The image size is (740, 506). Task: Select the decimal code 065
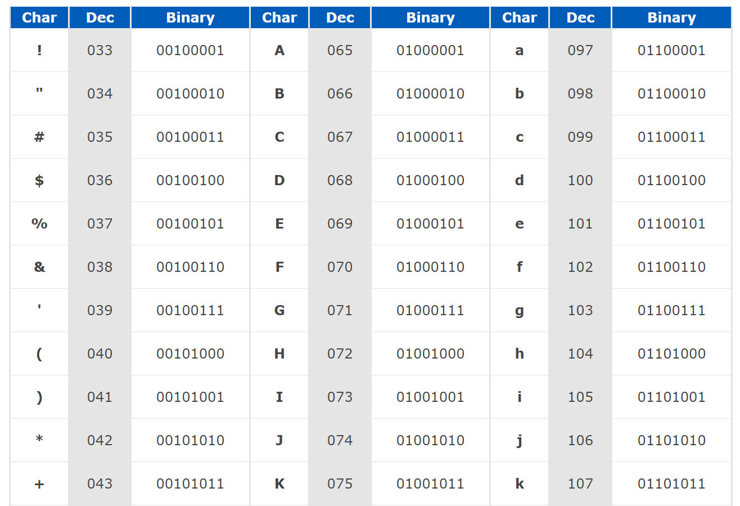[340, 51]
